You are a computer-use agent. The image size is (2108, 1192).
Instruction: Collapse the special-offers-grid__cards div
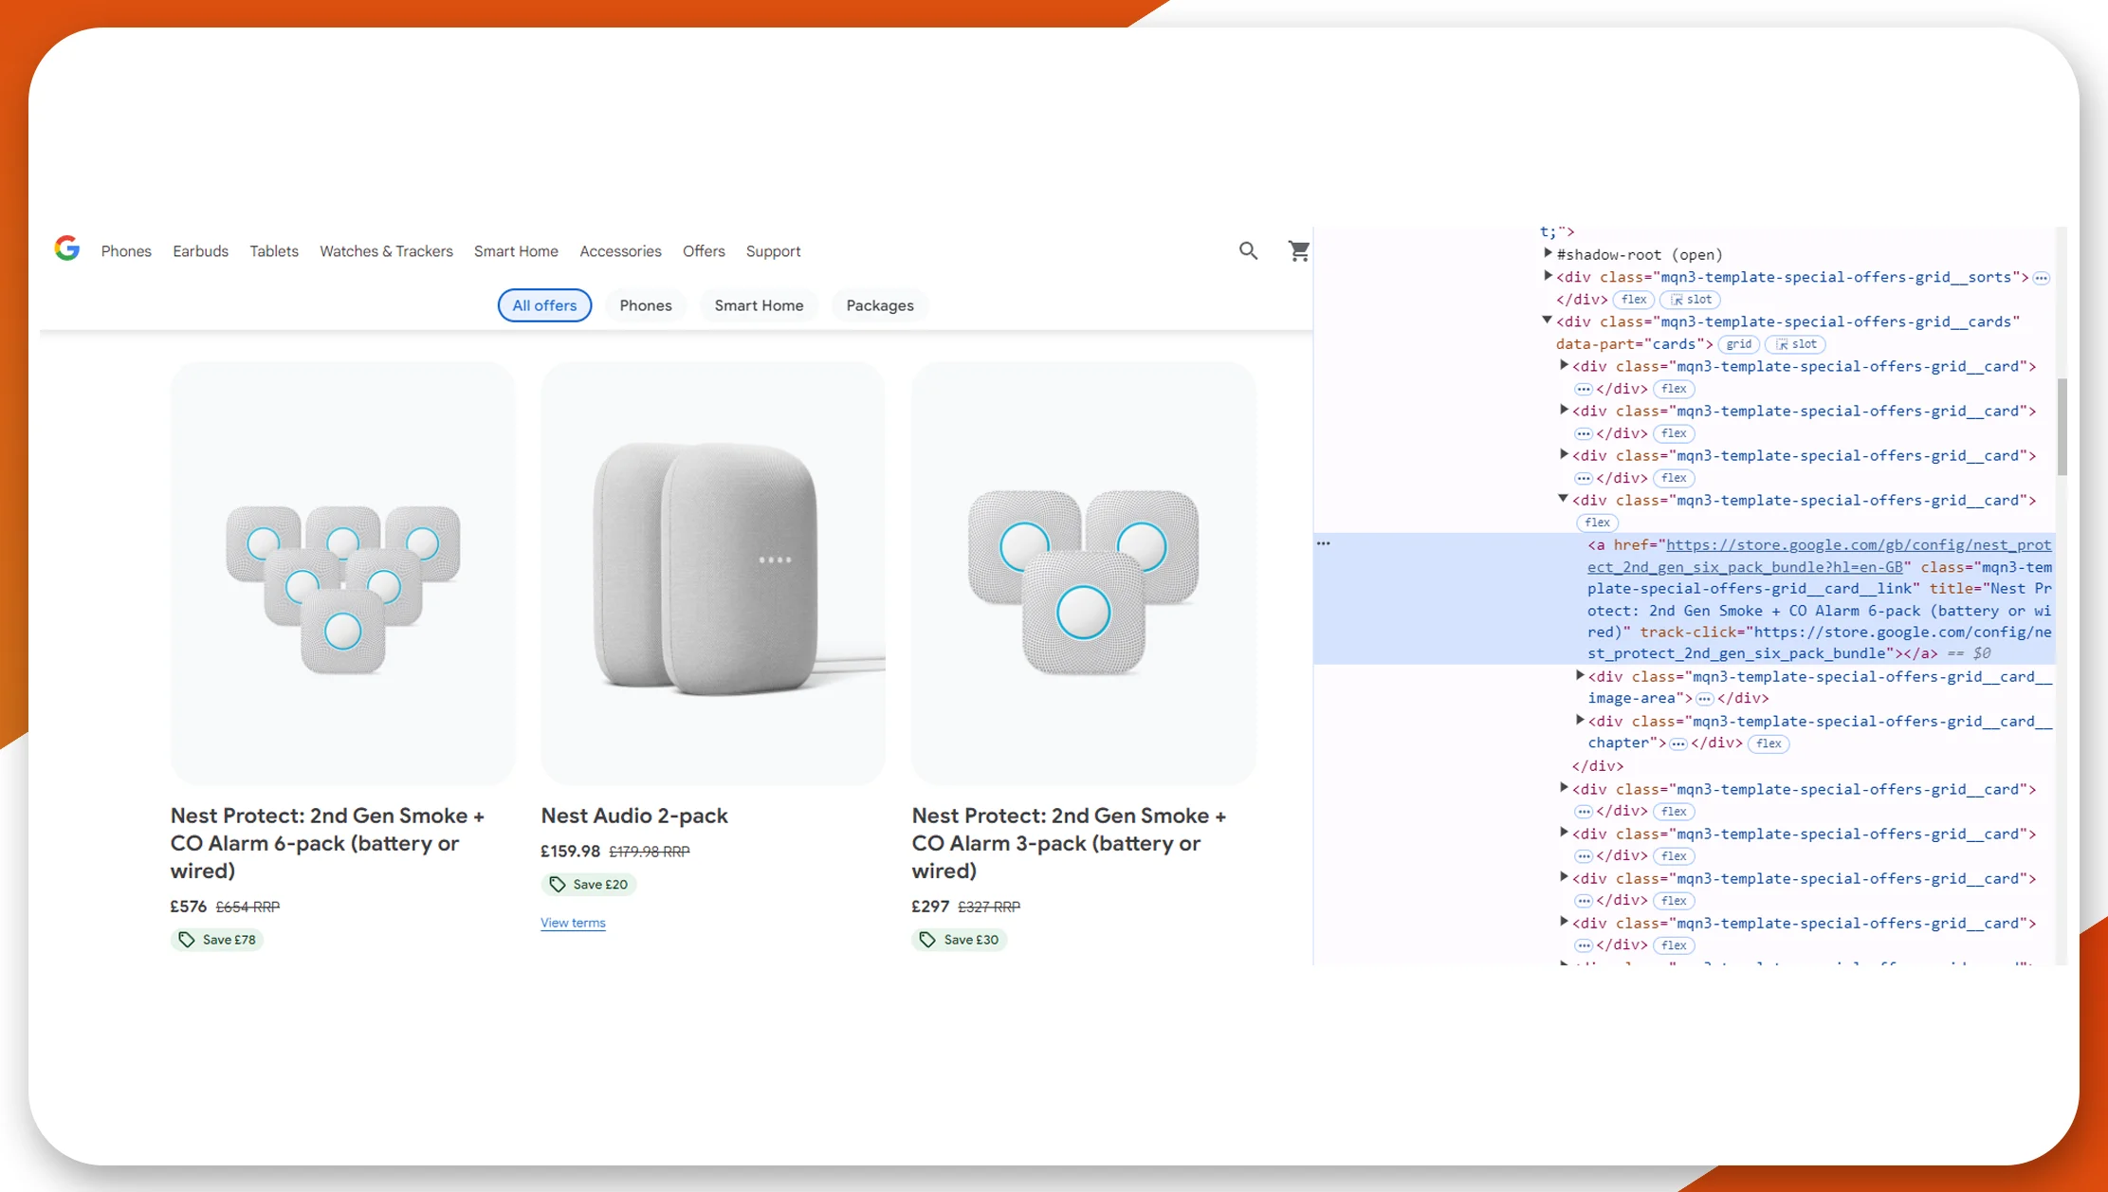[x=1548, y=321]
